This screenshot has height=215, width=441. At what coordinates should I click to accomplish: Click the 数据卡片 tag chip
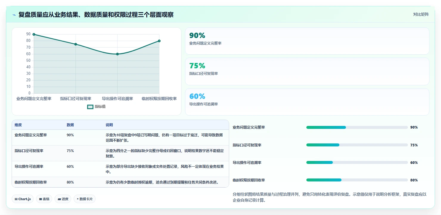point(85,199)
